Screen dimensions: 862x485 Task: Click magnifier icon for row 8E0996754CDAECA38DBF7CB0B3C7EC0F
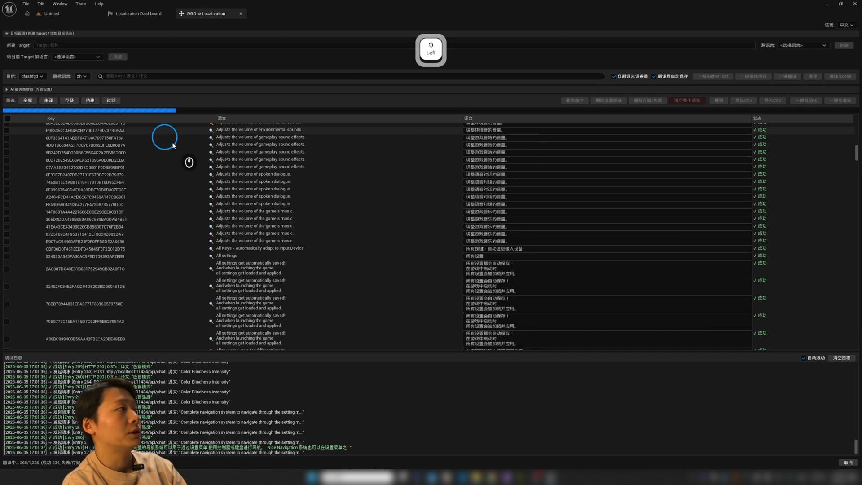[x=211, y=190]
